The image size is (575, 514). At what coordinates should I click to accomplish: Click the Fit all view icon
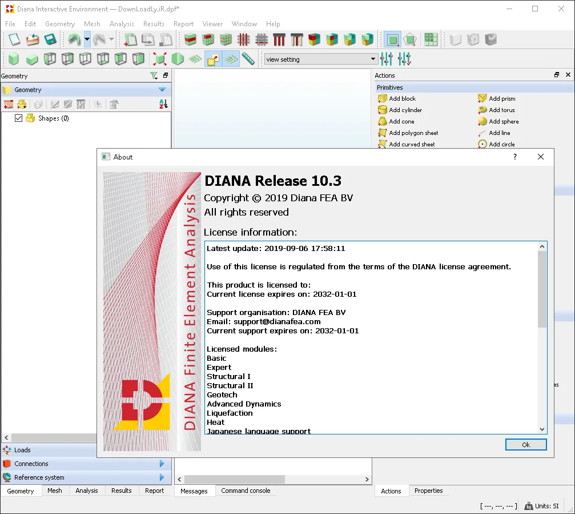160,59
